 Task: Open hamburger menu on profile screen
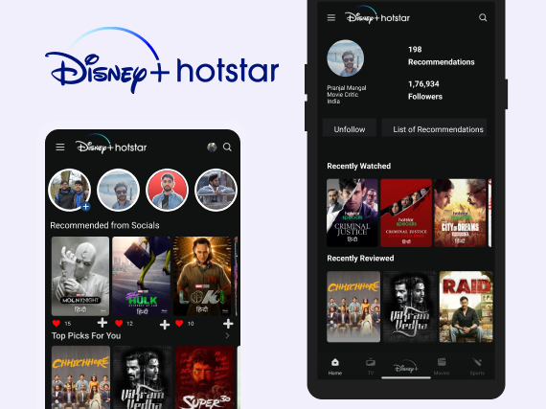point(331,18)
